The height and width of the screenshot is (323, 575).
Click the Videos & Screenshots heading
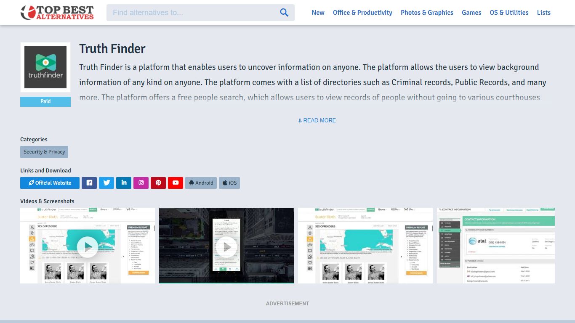coord(47,201)
